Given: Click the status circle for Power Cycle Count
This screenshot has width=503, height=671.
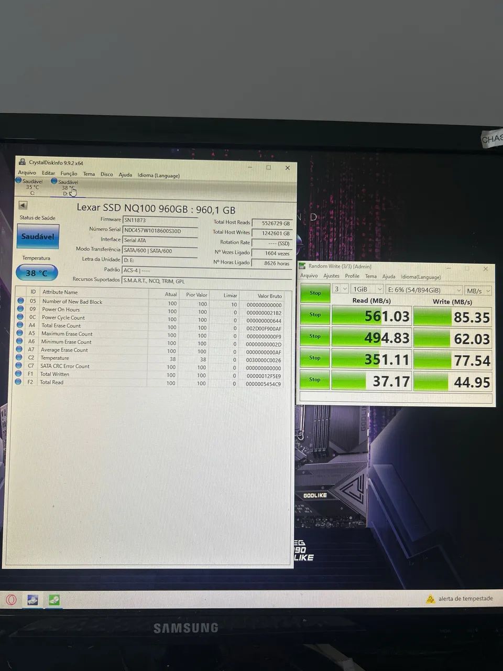Looking at the screenshot, I should pos(20,317).
